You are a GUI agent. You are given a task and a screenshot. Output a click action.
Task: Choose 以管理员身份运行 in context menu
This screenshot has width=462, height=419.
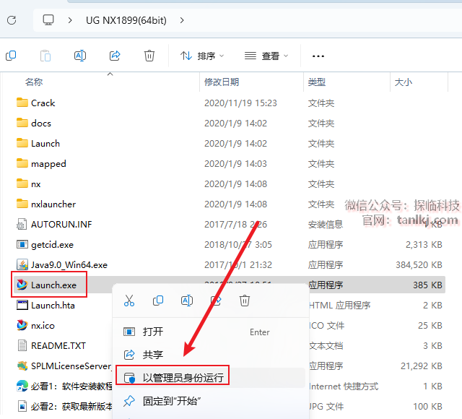tap(210, 378)
